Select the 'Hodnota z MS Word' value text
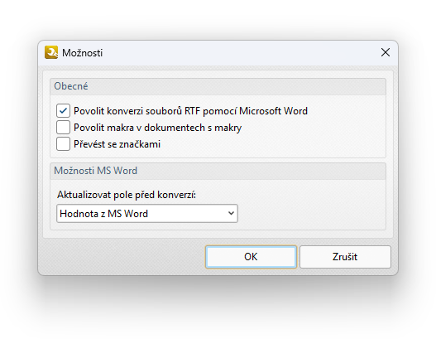The height and width of the screenshot is (339, 436). point(103,214)
